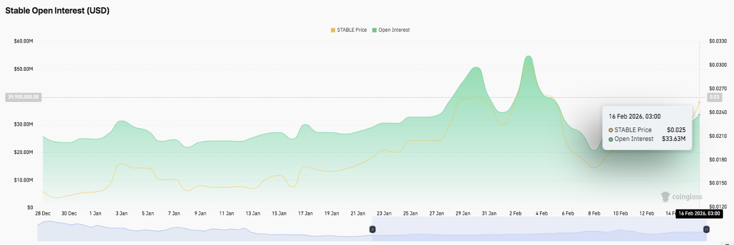Click the yellow STABLE Price legend swatch
Image resolution: width=734 pixels, height=245 pixels.
point(333,30)
